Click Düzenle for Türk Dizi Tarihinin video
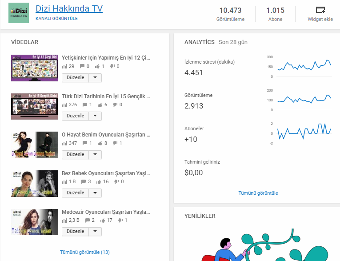340x261 pixels. click(x=75, y=116)
